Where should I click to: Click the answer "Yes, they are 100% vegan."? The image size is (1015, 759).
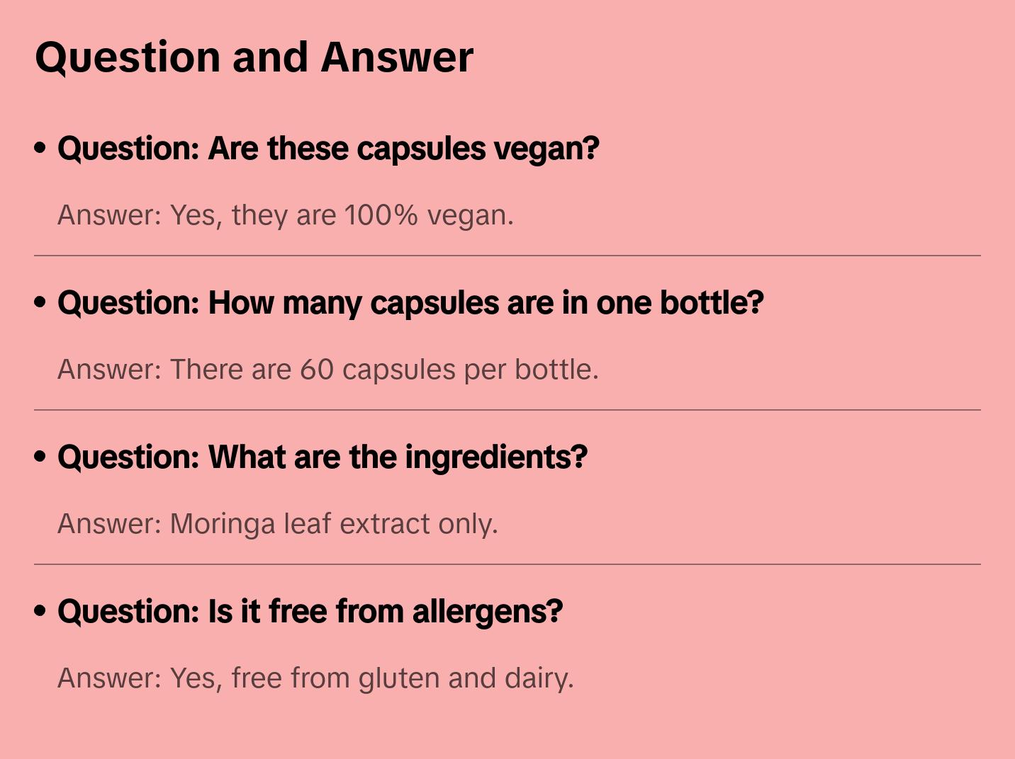[285, 215]
